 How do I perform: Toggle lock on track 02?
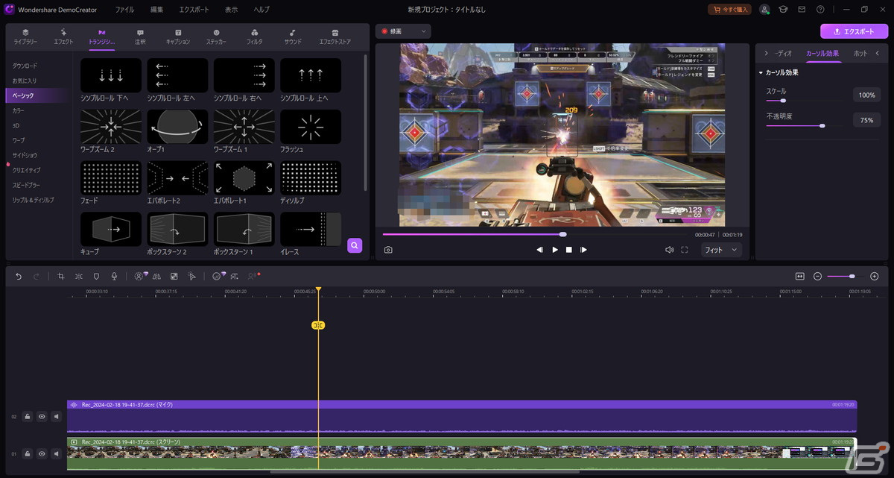pyautogui.click(x=27, y=416)
